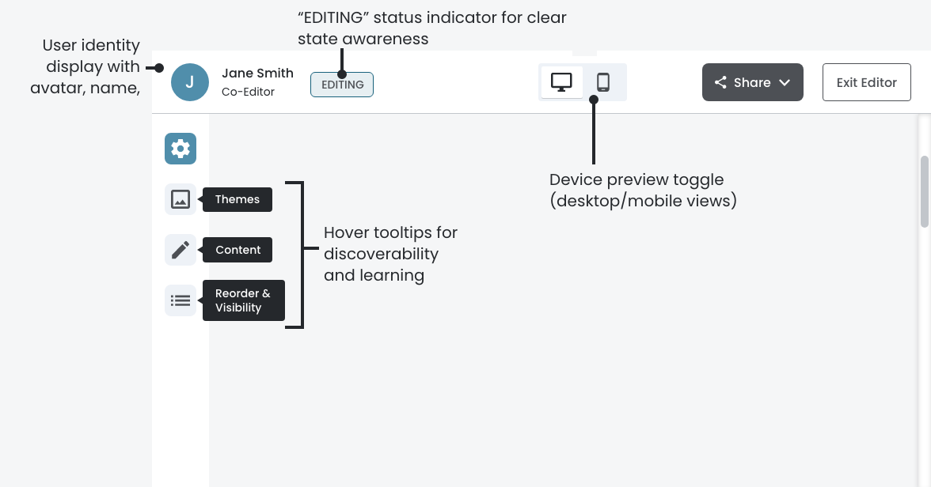
Task: Choose the Reorder & Visibility tooltip label
Action: coord(243,300)
